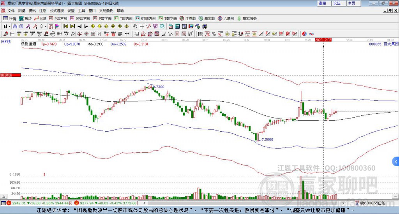The width and height of the screenshot is (399, 214).
Task: Select the Gann fan lines tool
Action: (x=143, y=34)
